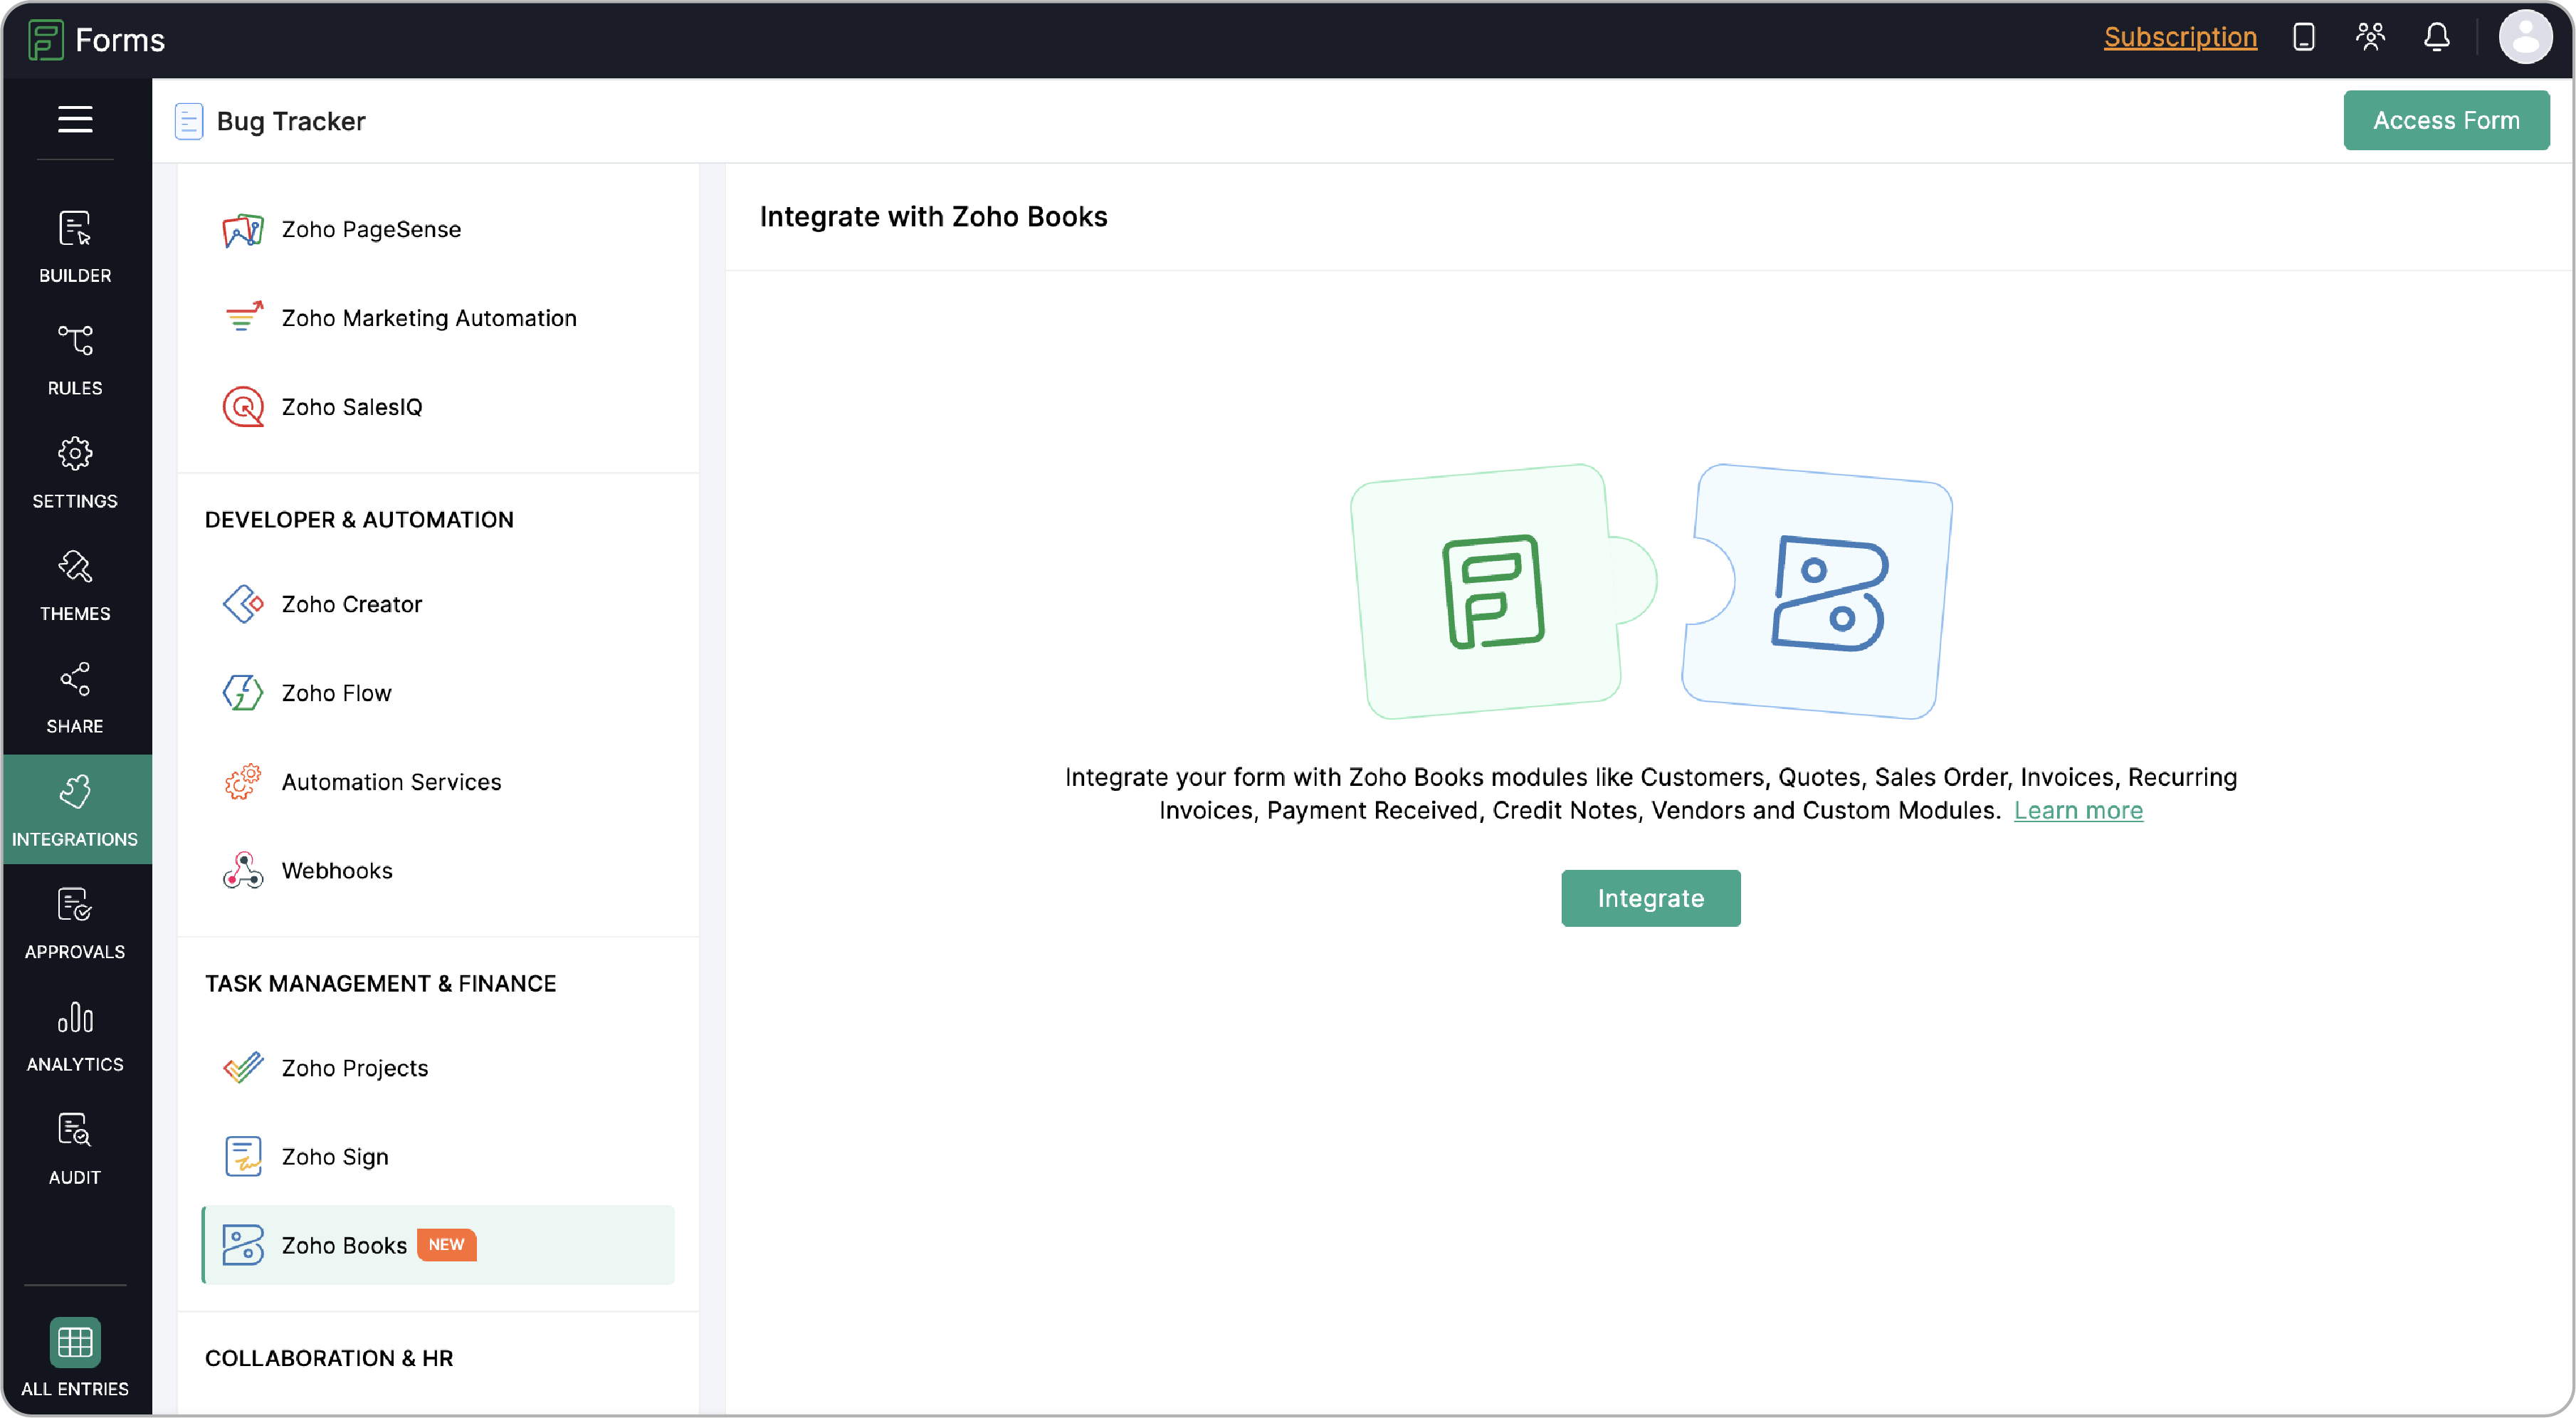Click the Zoho Creator icon
Viewport: 2576px width, 1418px height.
(x=243, y=604)
